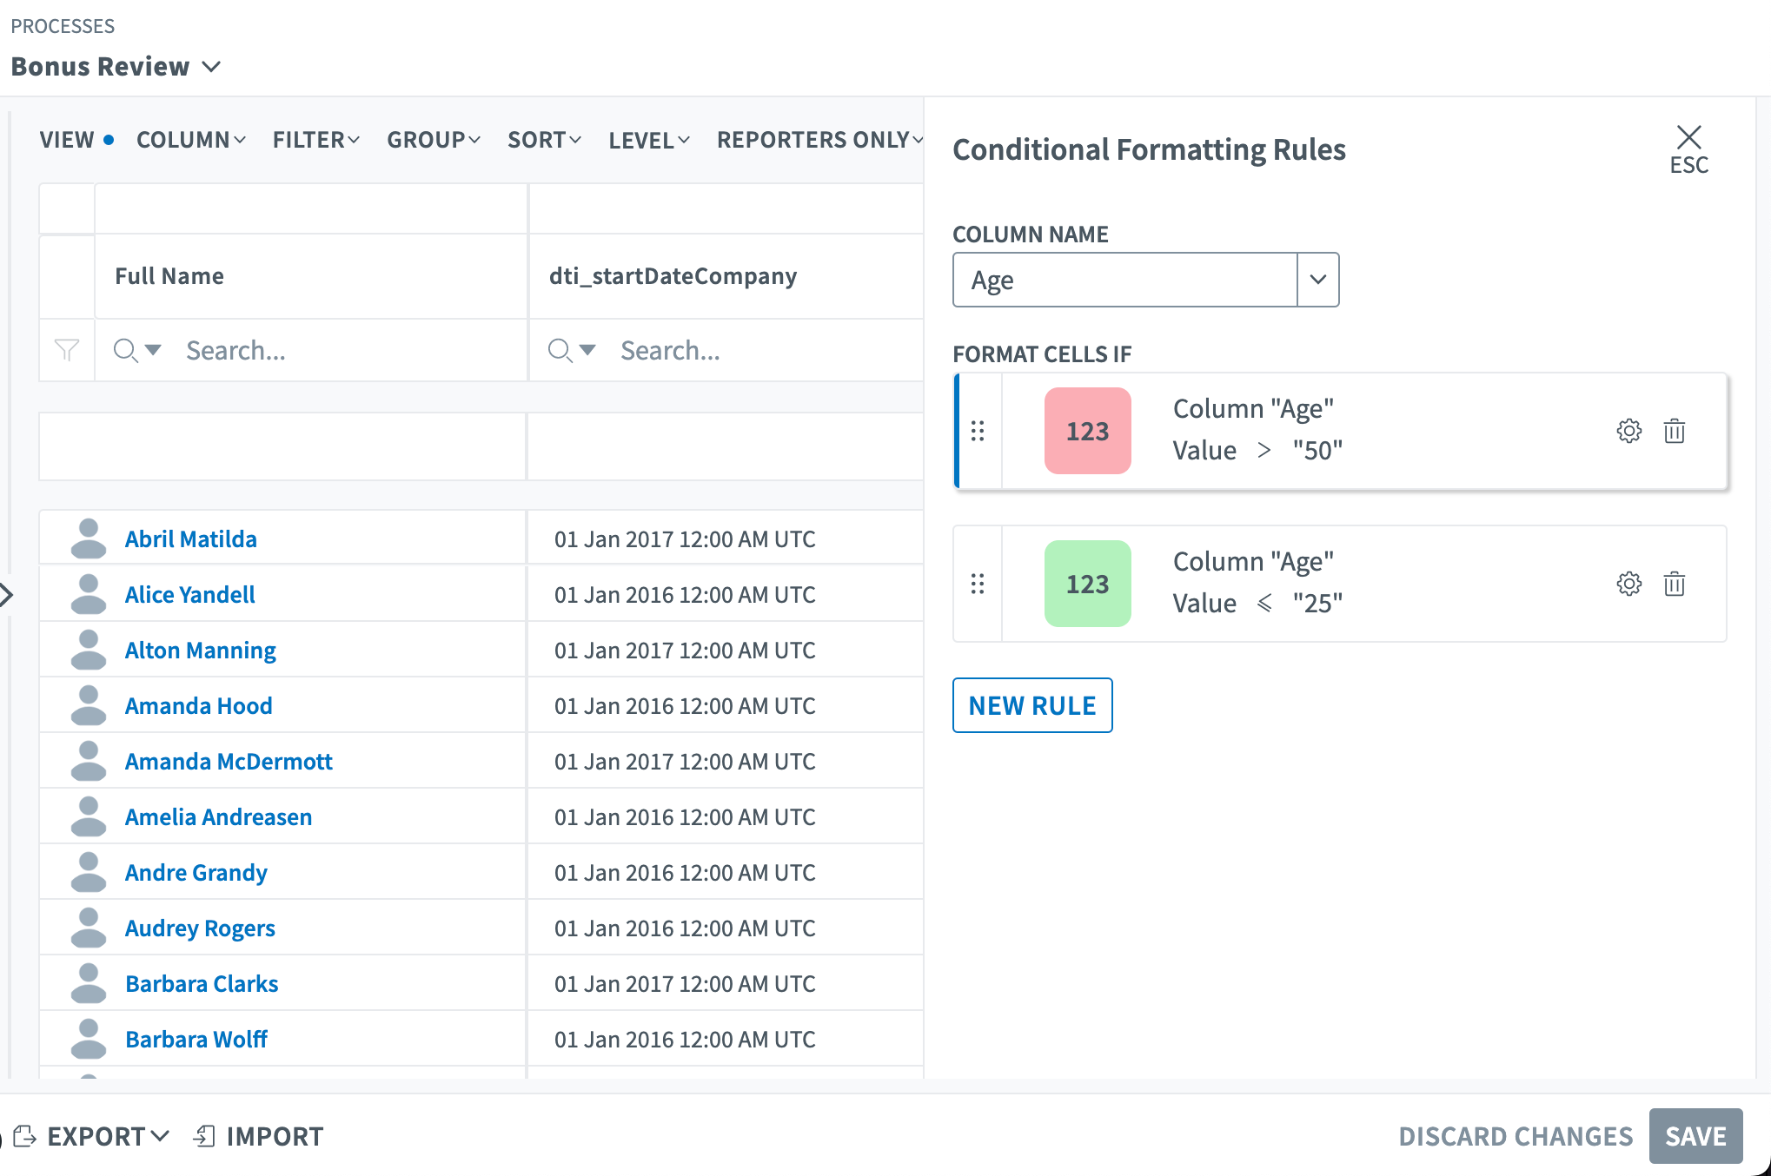Image resolution: width=1771 pixels, height=1176 pixels.
Task: Click the red 123 format swatch
Action: (1087, 431)
